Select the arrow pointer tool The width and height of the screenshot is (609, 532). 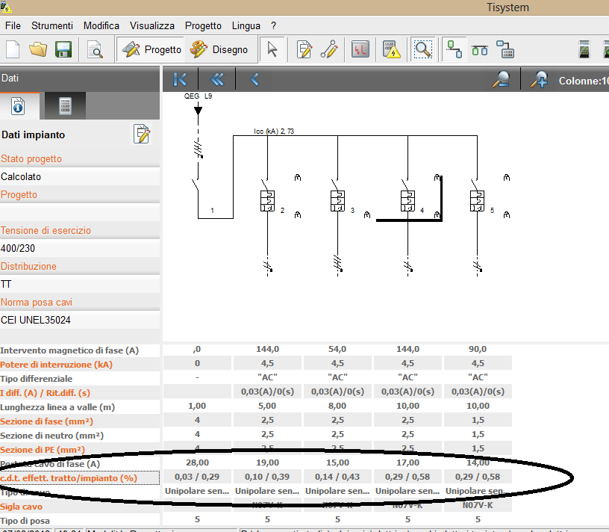tap(272, 50)
